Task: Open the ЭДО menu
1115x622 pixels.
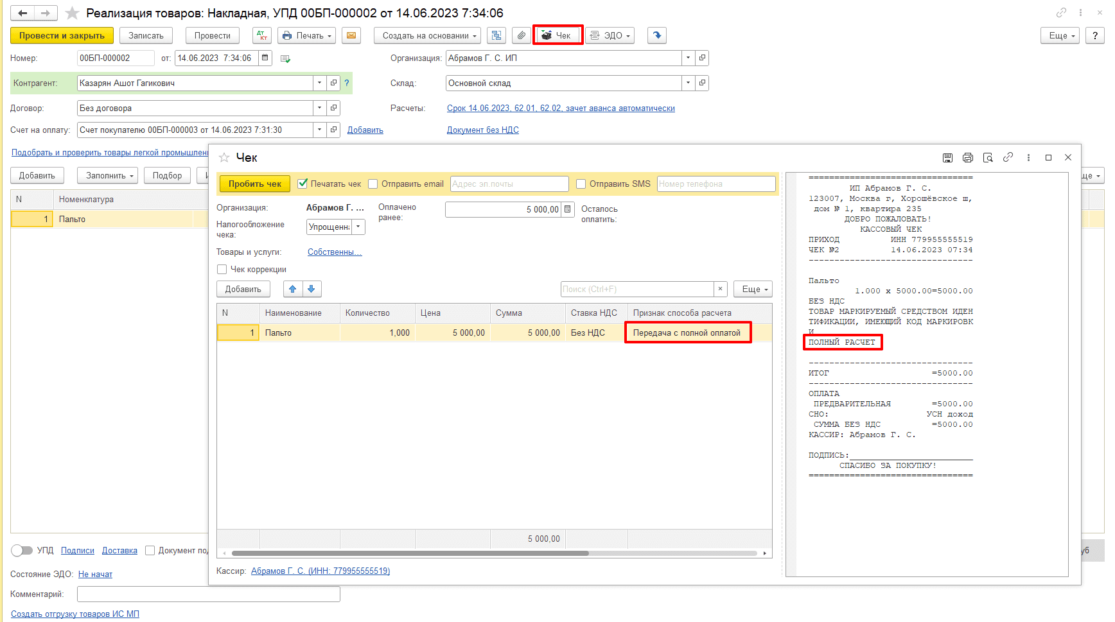Action: click(x=610, y=35)
